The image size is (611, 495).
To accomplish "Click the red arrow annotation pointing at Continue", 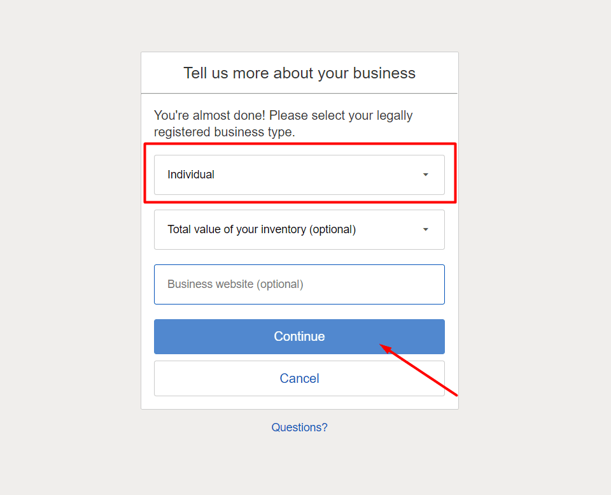I will click(418, 369).
